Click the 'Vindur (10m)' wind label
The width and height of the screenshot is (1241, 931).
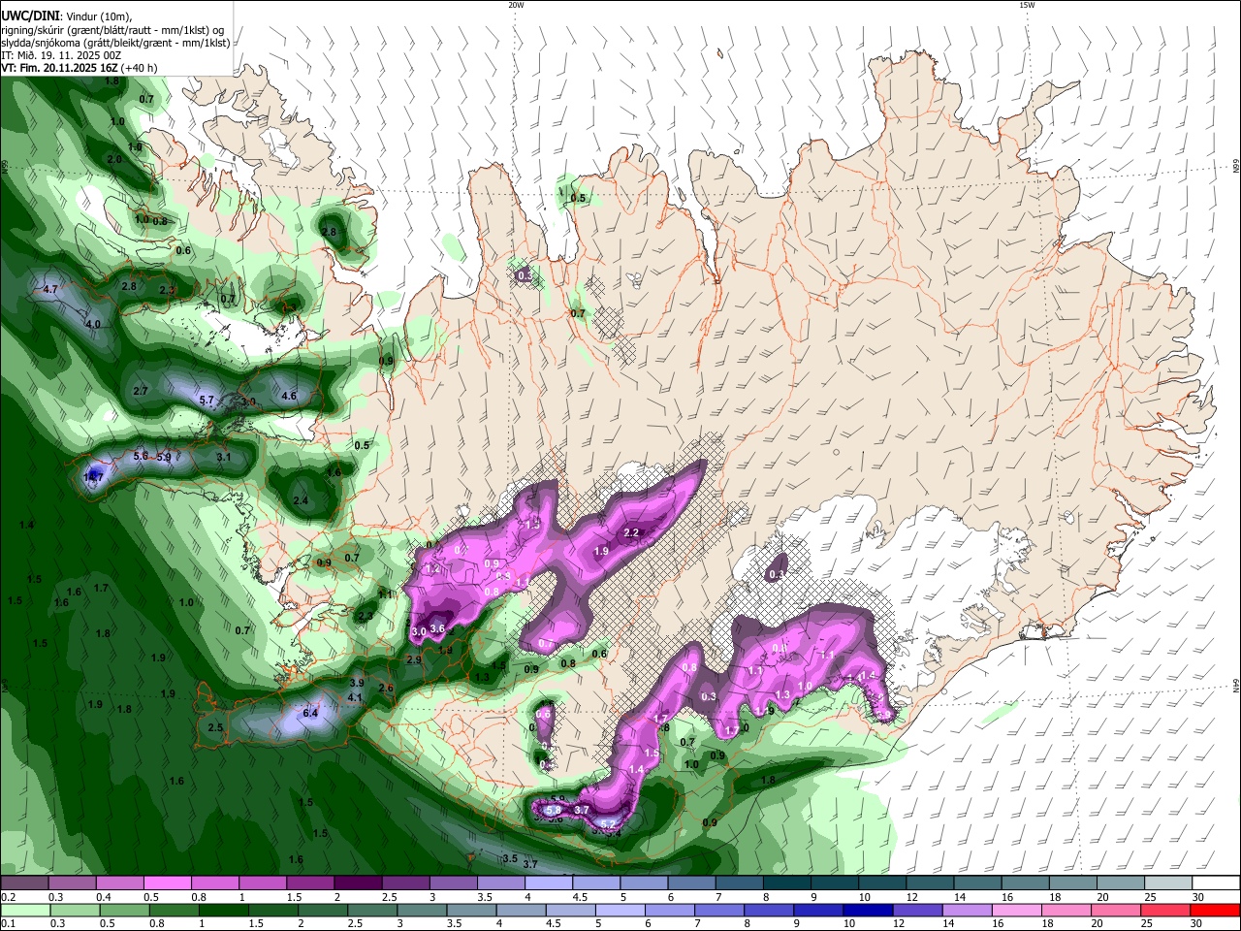[97, 16]
